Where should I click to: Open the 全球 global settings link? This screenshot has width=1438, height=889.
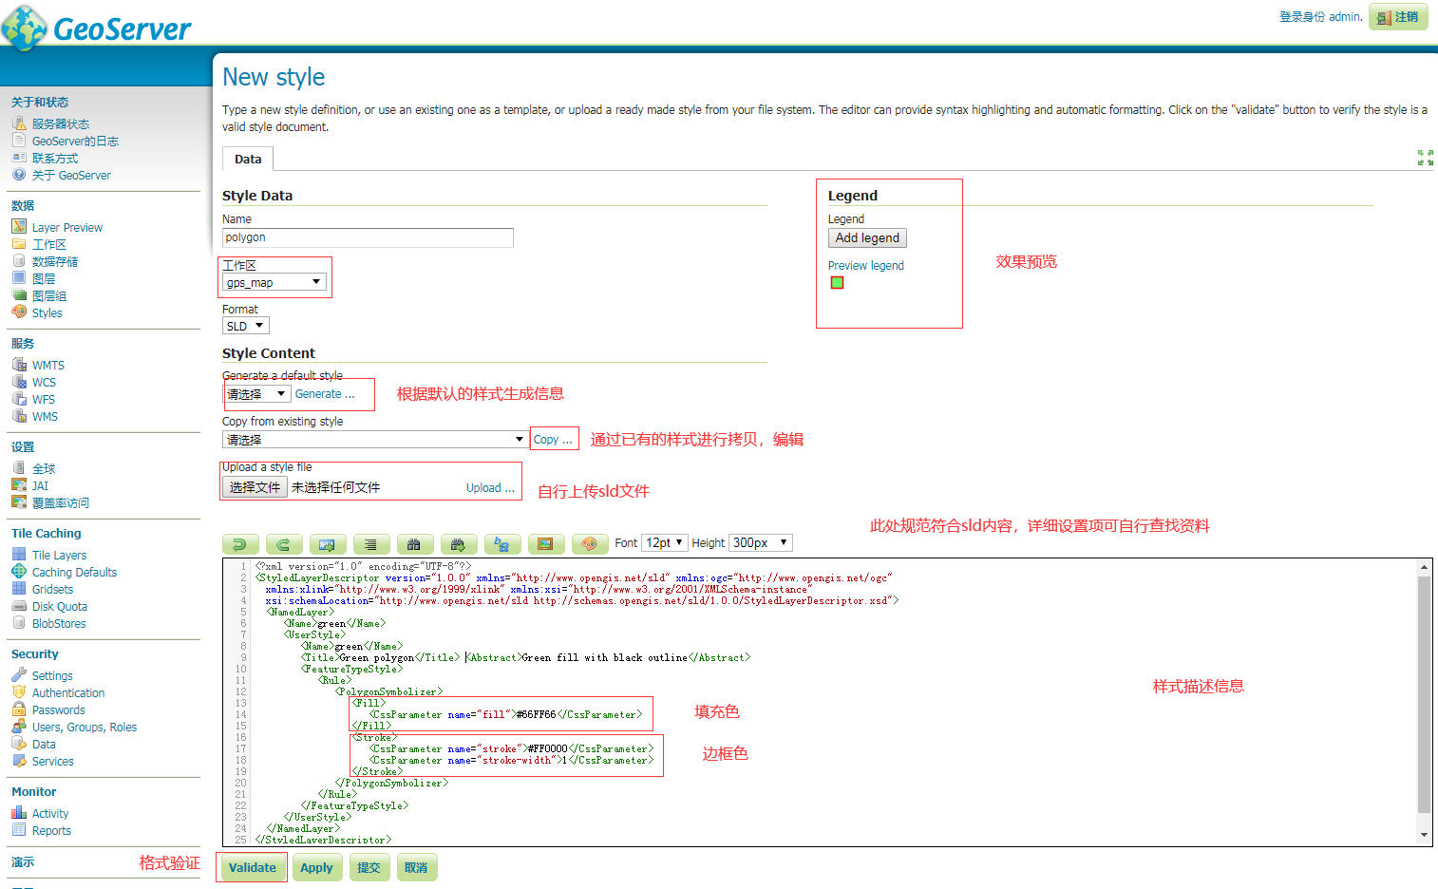(44, 469)
